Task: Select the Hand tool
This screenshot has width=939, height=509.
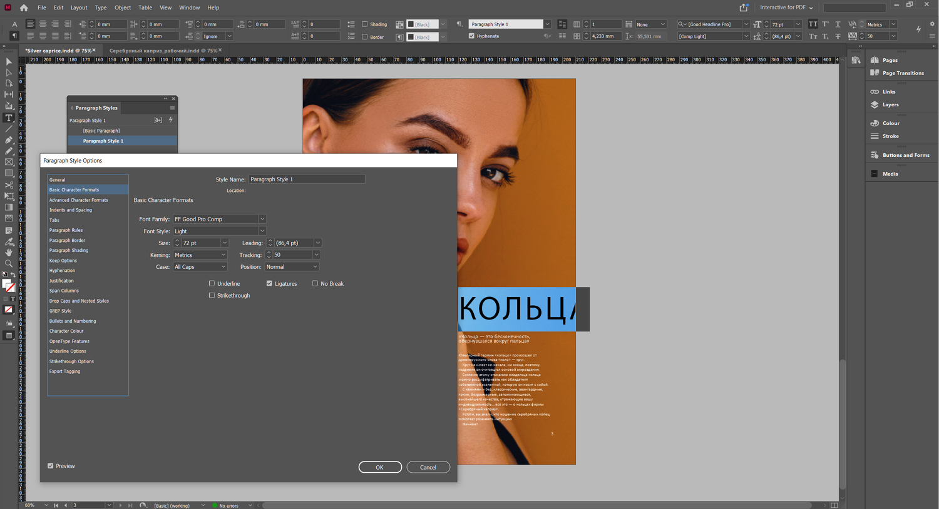Action: pyautogui.click(x=9, y=253)
